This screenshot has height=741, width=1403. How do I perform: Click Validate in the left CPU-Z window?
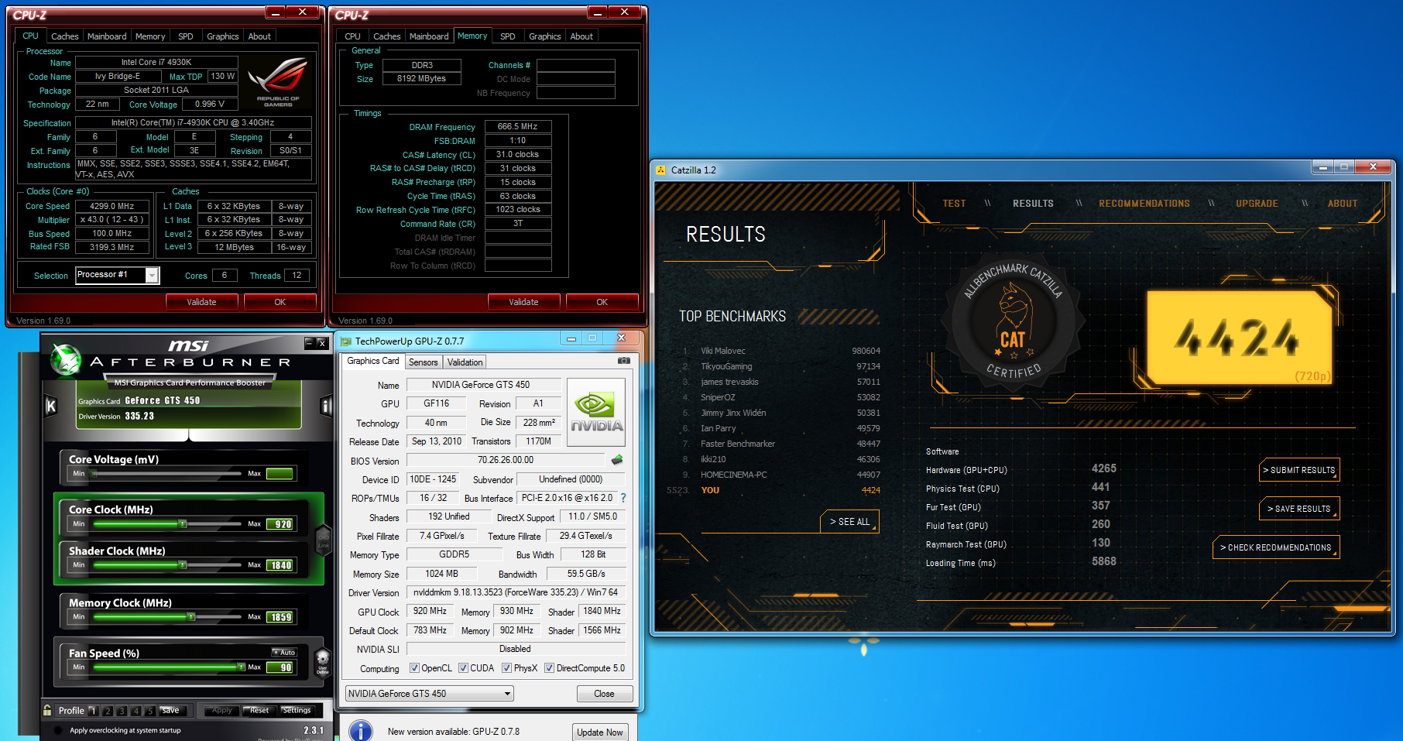tap(201, 302)
